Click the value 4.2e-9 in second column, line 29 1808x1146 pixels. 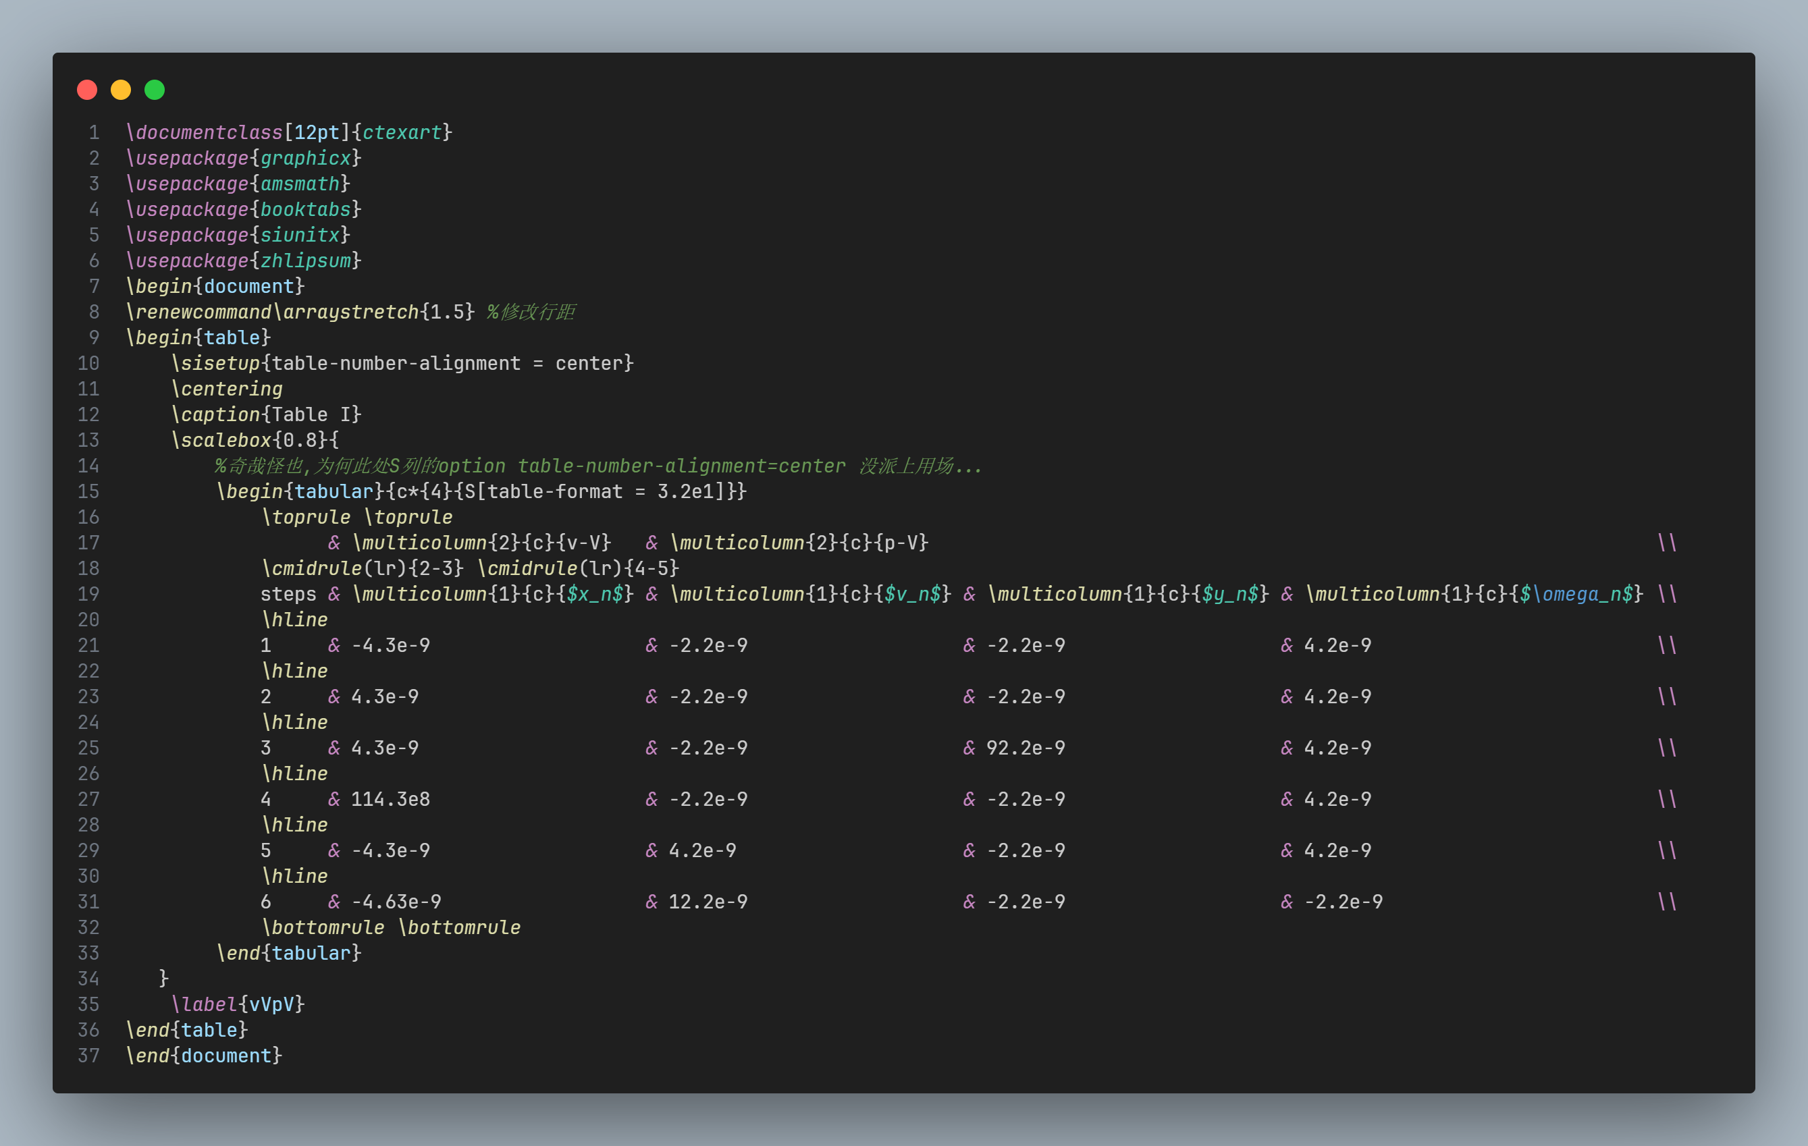(703, 850)
